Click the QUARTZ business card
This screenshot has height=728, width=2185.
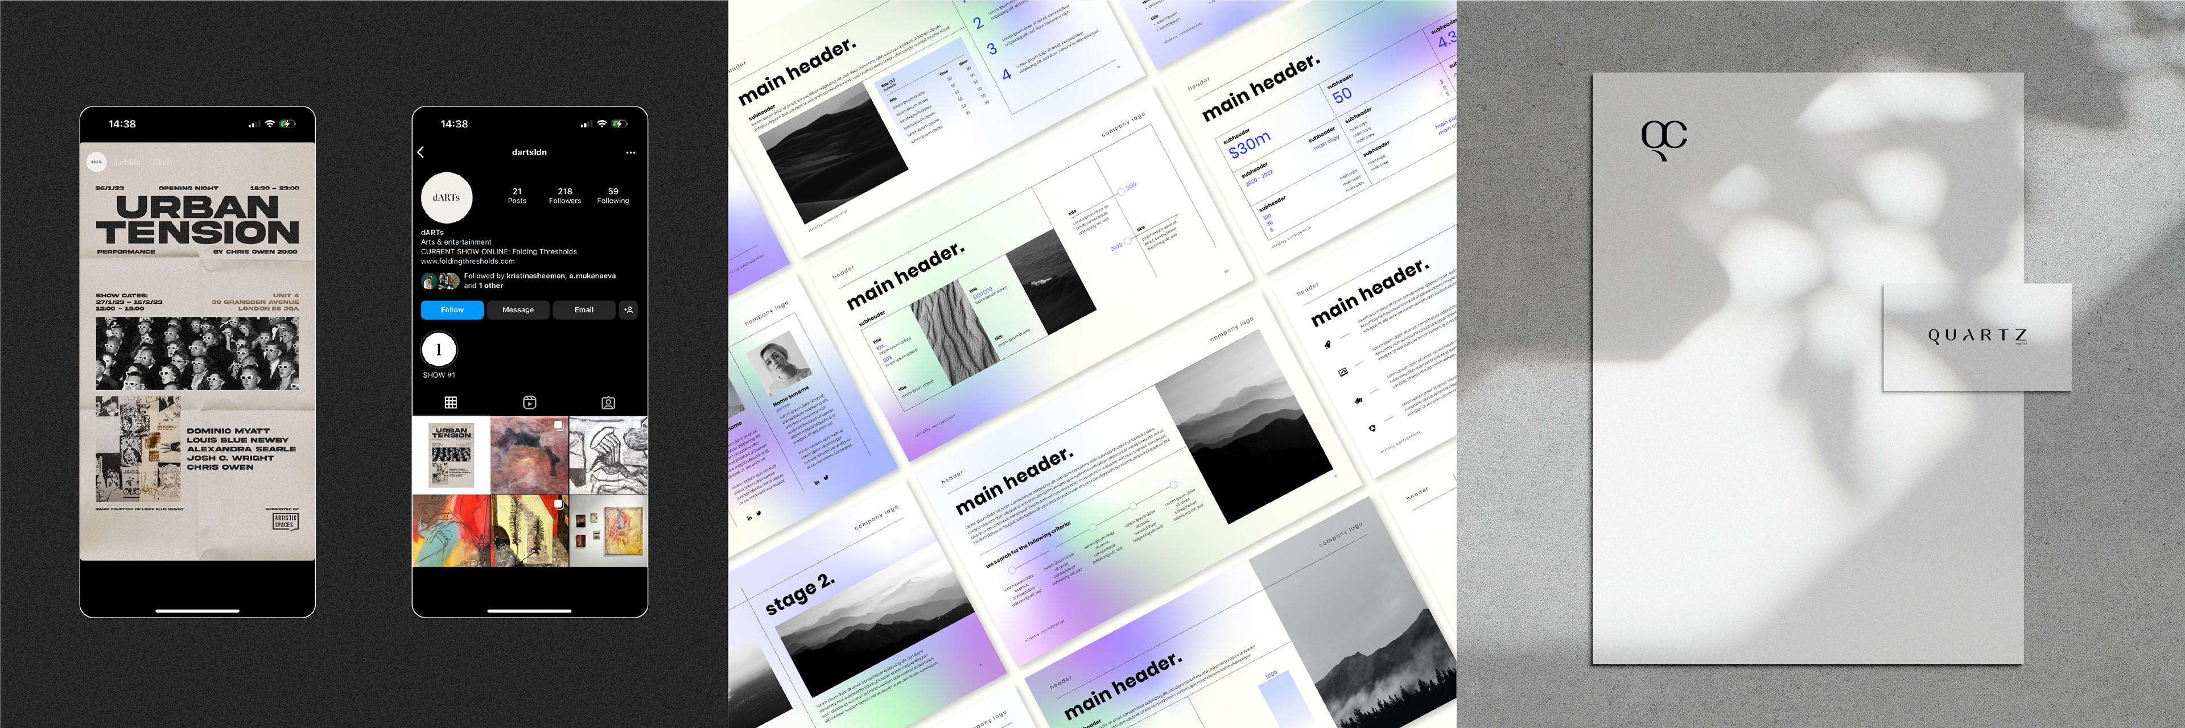[x=1977, y=337]
